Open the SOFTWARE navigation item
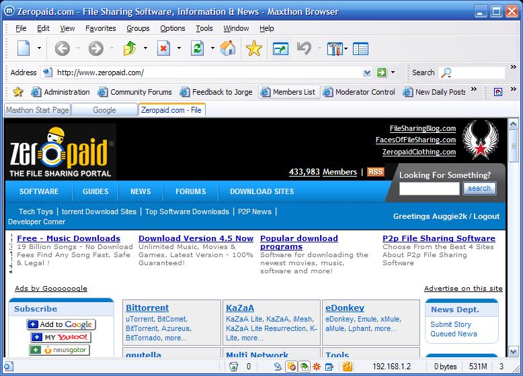The image size is (523, 376). click(x=39, y=191)
